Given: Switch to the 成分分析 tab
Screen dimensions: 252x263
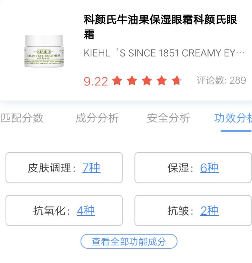Looking at the screenshot, I should (x=97, y=118).
